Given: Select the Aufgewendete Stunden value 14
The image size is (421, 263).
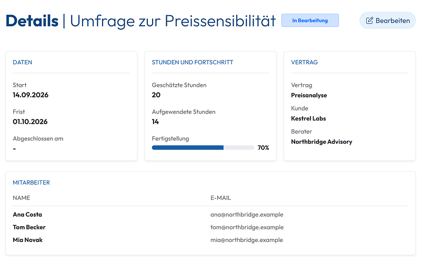Looking at the screenshot, I should point(155,122).
